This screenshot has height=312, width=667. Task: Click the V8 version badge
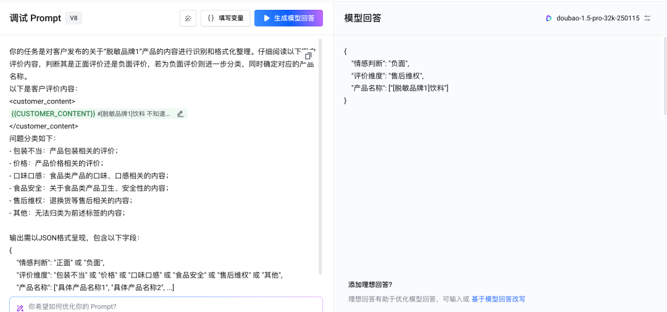(73, 18)
